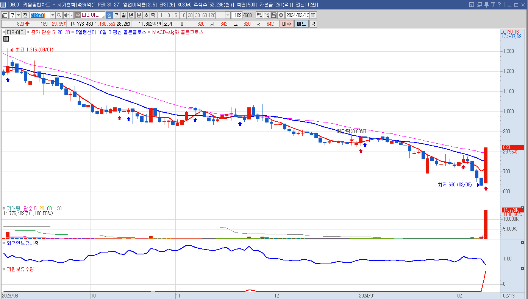528x299 pixels.
Task: Open chart settings gear icon
Action: pos(281,15)
